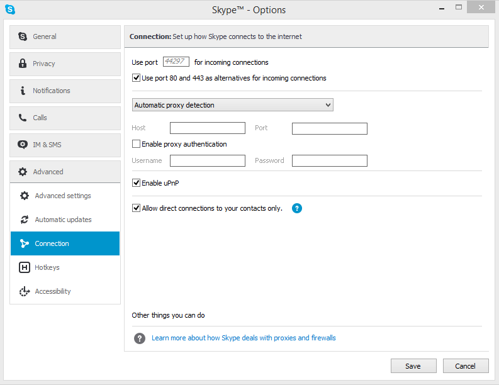Switch to the Notifications section
Image resolution: width=499 pixels, height=385 pixels.
click(65, 91)
